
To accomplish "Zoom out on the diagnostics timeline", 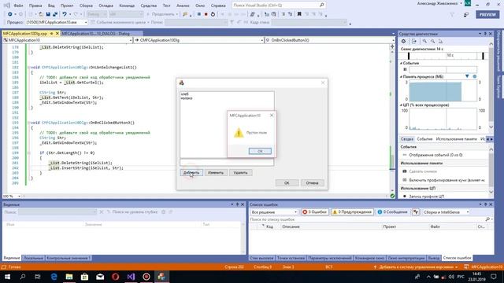I will coord(432,41).
